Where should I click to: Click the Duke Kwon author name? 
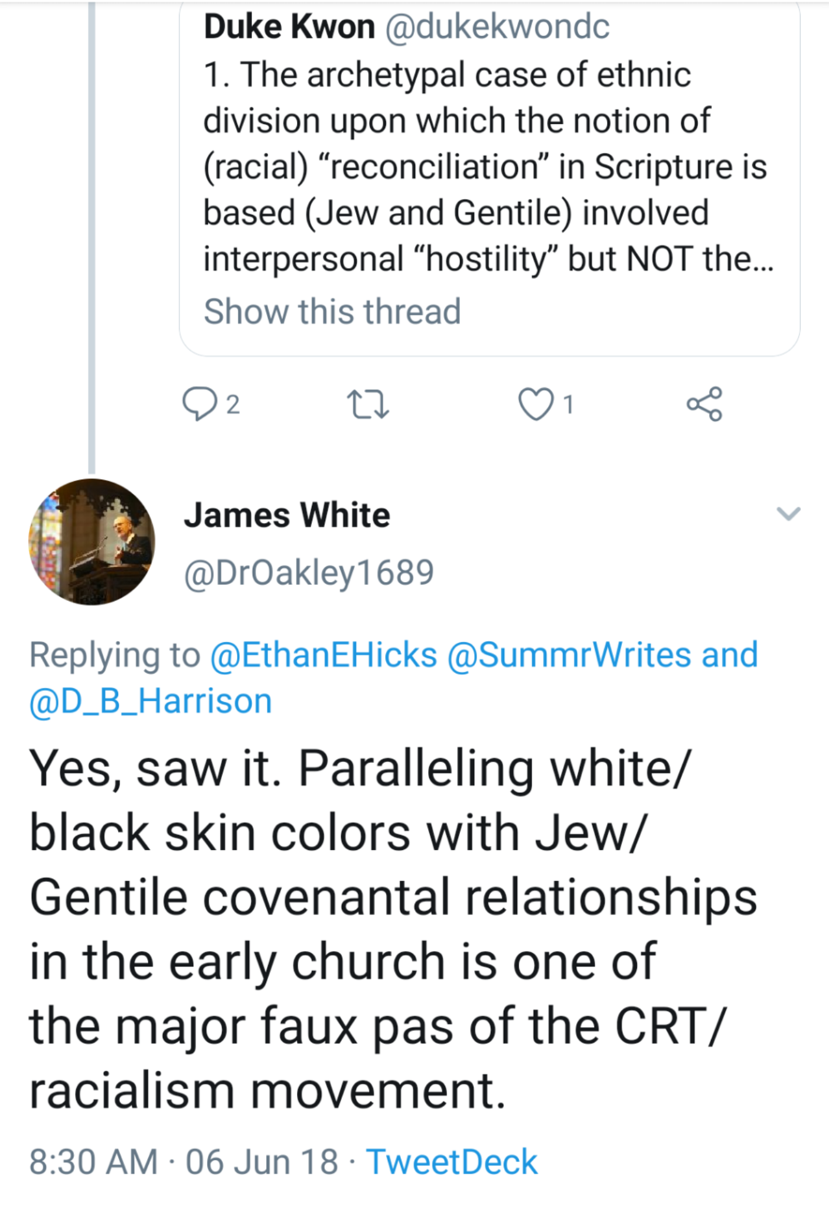[x=289, y=27]
